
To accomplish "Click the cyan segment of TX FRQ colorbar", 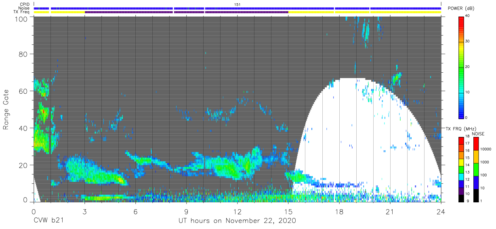I will pos(460,176).
